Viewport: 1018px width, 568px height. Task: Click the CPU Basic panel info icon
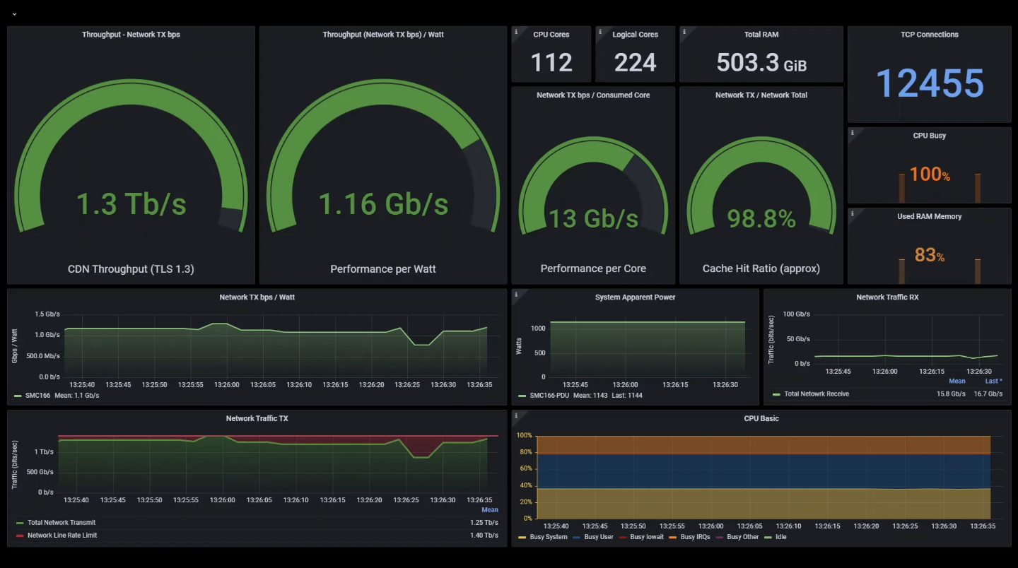click(516, 415)
